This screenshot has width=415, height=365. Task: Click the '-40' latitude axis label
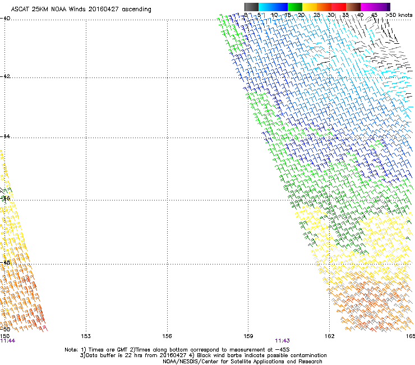(5, 19)
